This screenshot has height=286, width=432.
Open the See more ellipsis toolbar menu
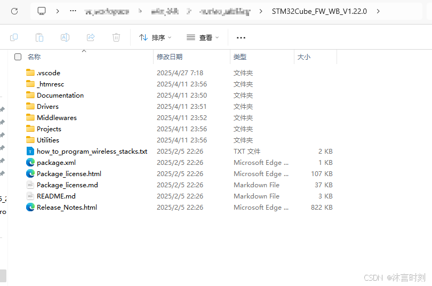(241, 38)
